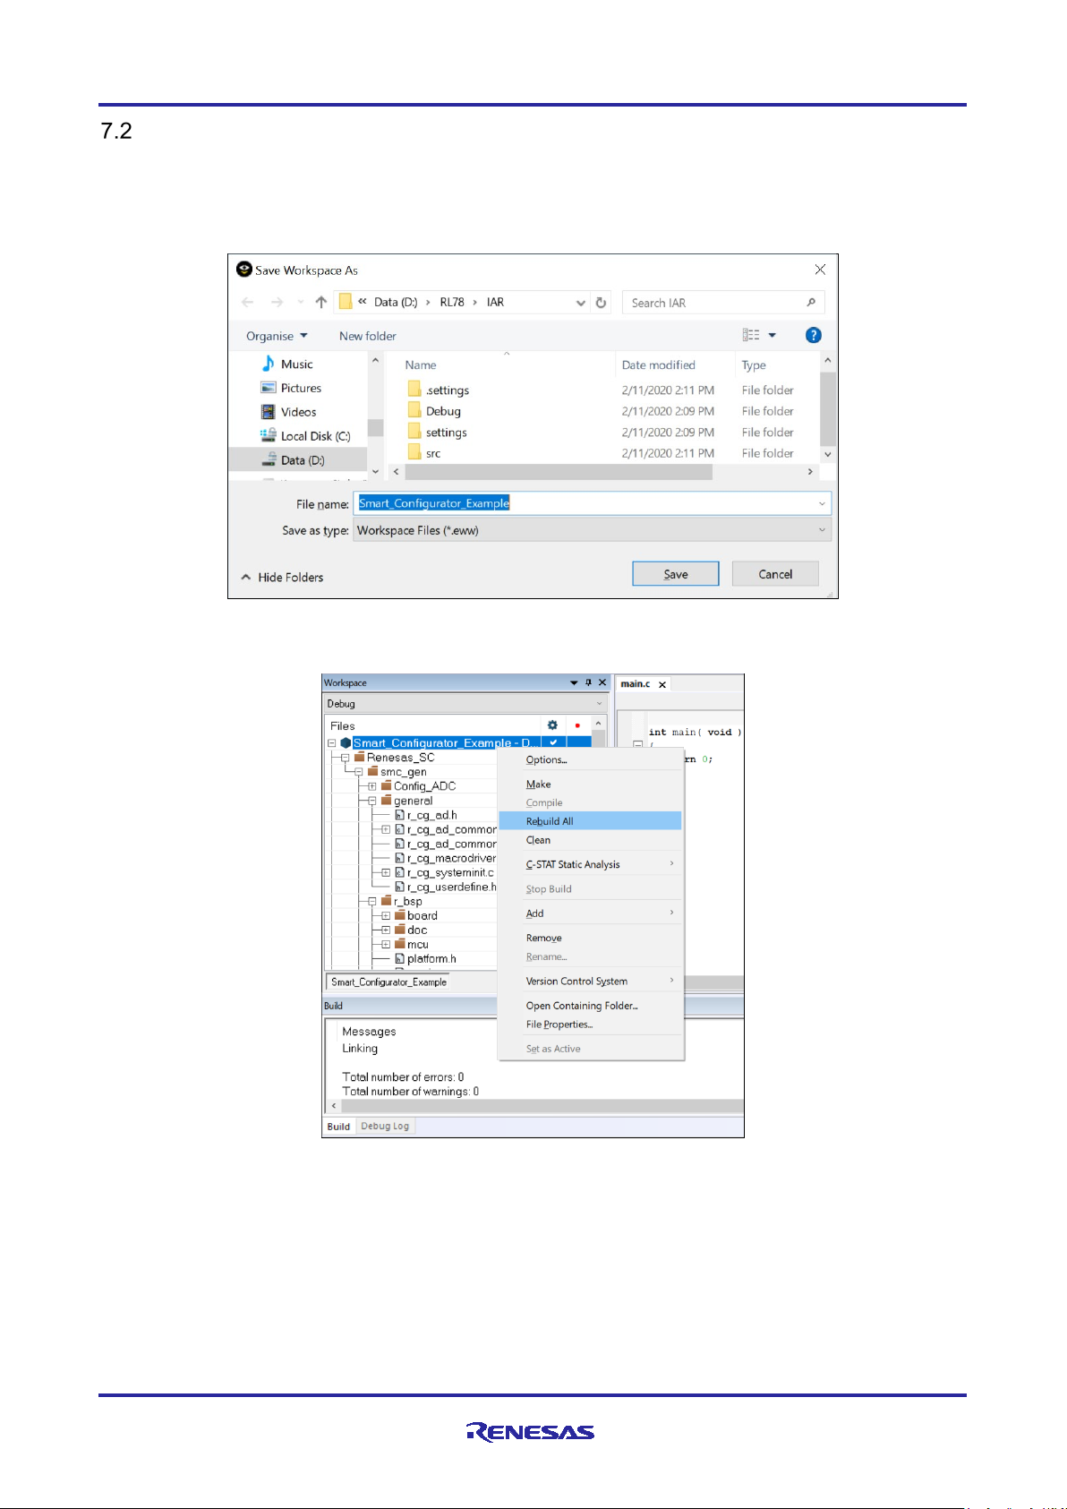Viewport: 1067px width, 1509px height.
Task: Toggle the checkmark on Smart_Configurator_Example project row
Action: click(x=553, y=742)
